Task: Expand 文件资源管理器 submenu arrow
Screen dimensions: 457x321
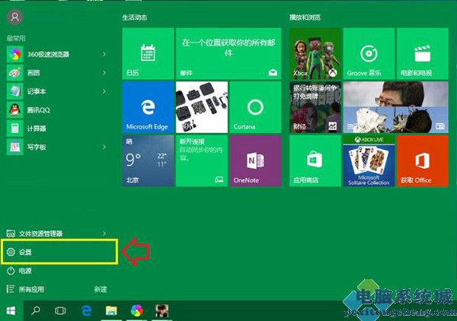Action: pos(104,234)
